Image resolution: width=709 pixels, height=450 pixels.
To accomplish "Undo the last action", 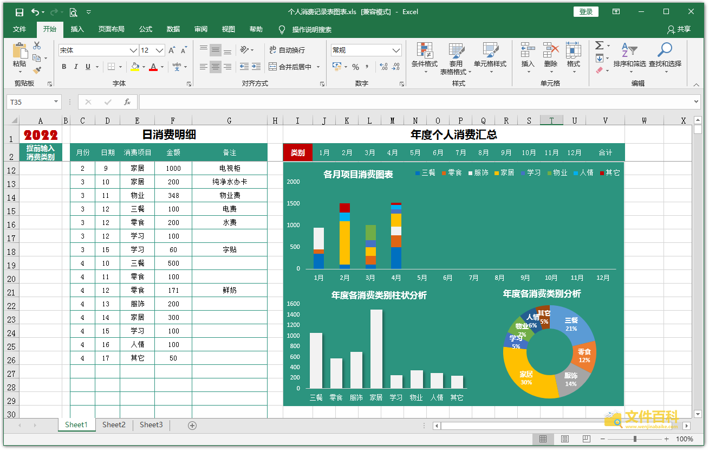I will (35, 12).
